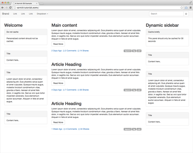Open the blue extension icon in the toolbar
The height and width of the screenshot is (153, 193).
click(x=186, y=8)
